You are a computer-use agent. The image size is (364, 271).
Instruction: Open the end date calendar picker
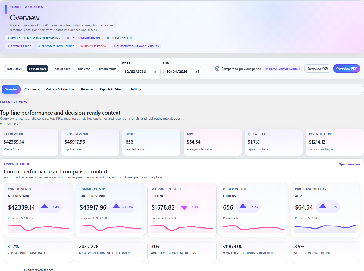pyautogui.click(x=197, y=71)
